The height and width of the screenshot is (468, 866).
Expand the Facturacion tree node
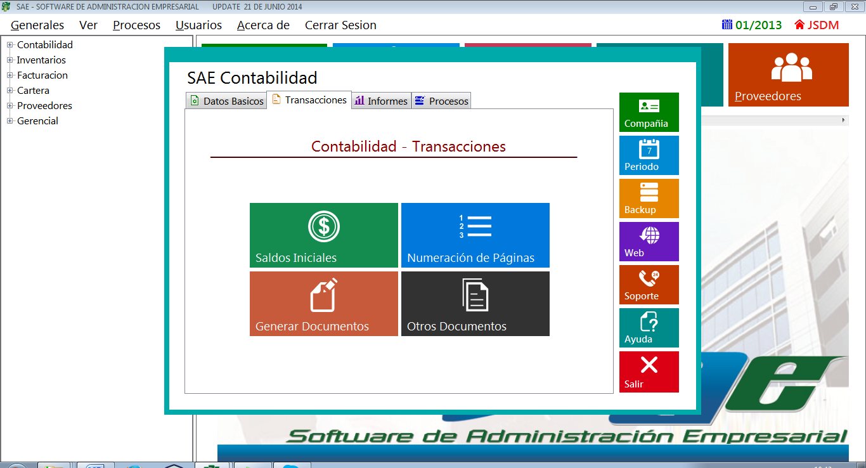pos(10,75)
